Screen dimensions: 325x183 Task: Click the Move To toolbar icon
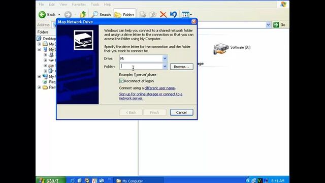pos(143,15)
